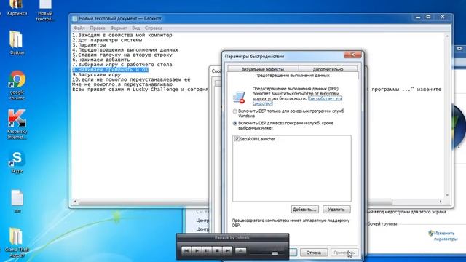The width and height of the screenshot is (466, 262).
Task: Click the Отмена button
Action: [x=314, y=253]
